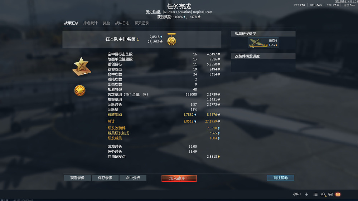Click the 观看录像 button
Screen dimensions: 358x201
pyautogui.click(x=77, y=178)
